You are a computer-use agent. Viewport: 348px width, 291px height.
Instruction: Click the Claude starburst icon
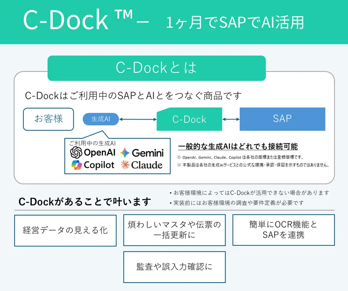click(124, 165)
